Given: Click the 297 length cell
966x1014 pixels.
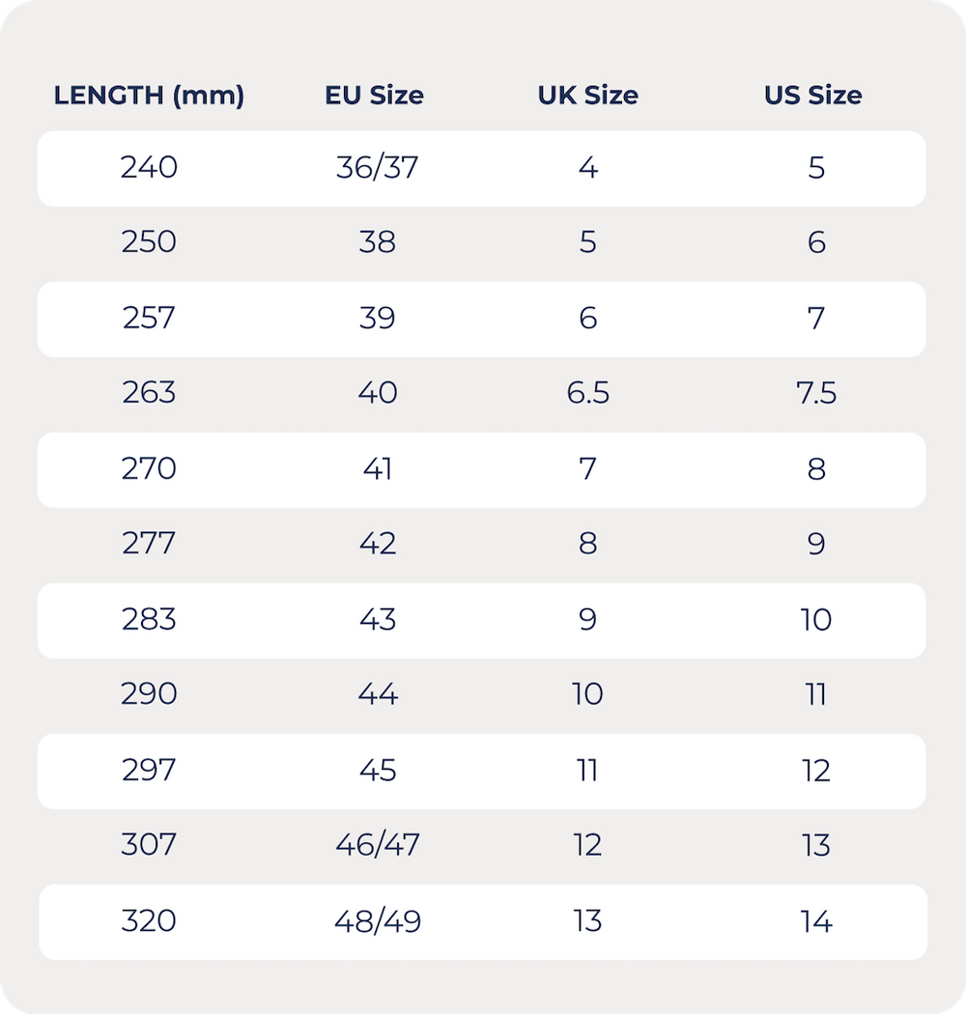Looking at the screenshot, I should (149, 770).
